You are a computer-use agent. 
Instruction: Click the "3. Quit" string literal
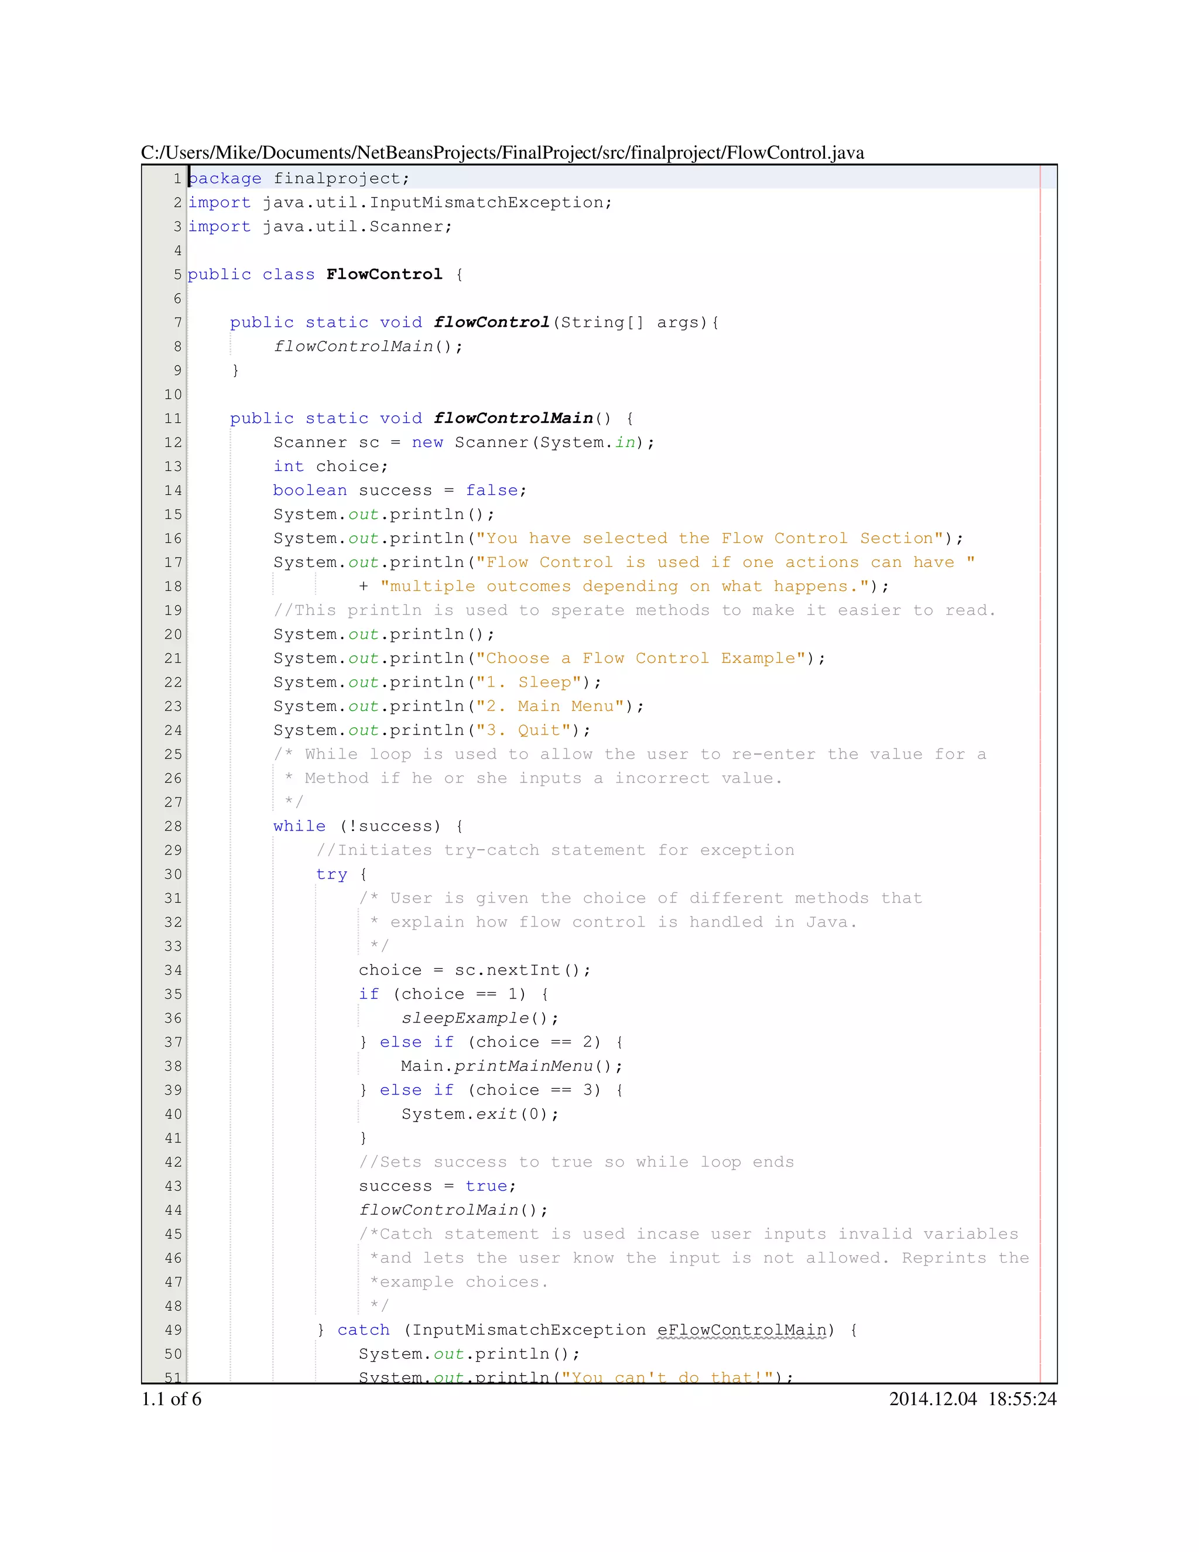tap(523, 730)
